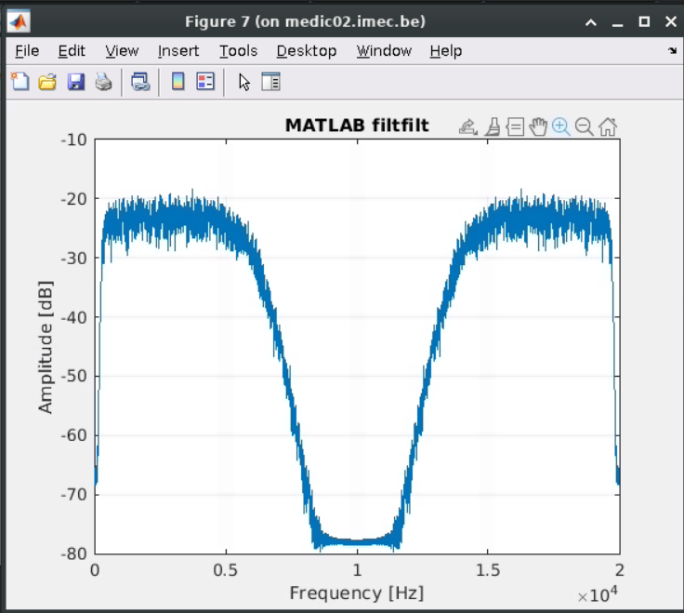The width and height of the screenshot is (684, 613).
Task: Click the '1.5' x-axis tick label
Action: (x=488, y=570)
